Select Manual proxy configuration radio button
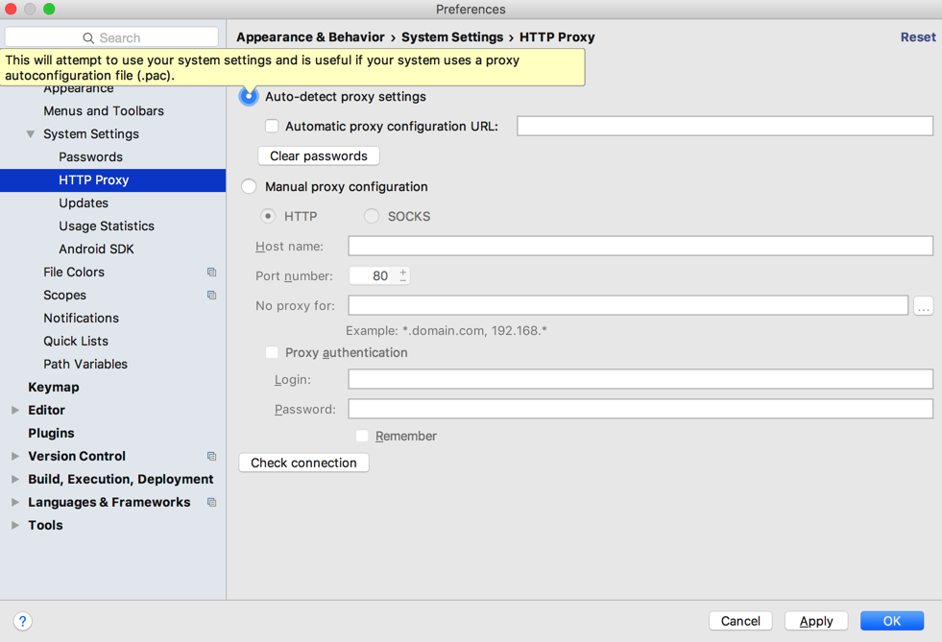Viewport: 942px width, 642px height. 250,187
